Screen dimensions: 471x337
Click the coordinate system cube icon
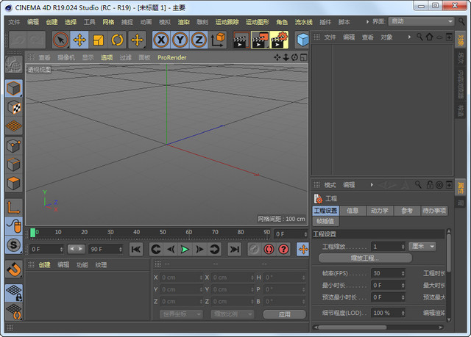click(x=218, y=40)
